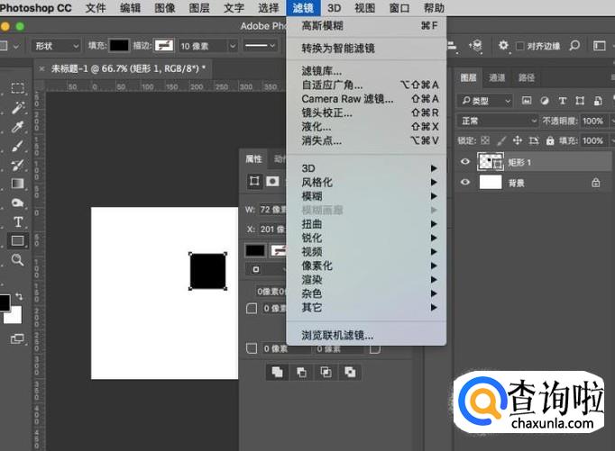The height and width of the screenshot is (451, 615).
Task: Select the Rectangular Marquee tool
Action: pyautogui.click(x=17, y=88)
